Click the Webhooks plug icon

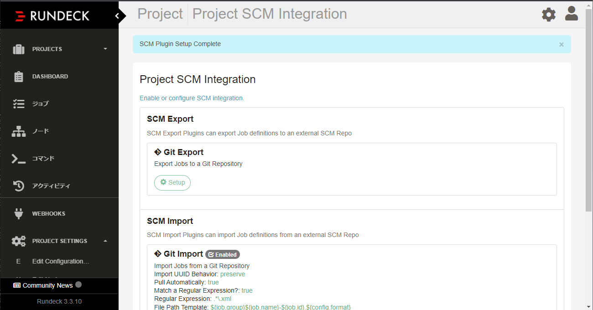tap(19, 213)
